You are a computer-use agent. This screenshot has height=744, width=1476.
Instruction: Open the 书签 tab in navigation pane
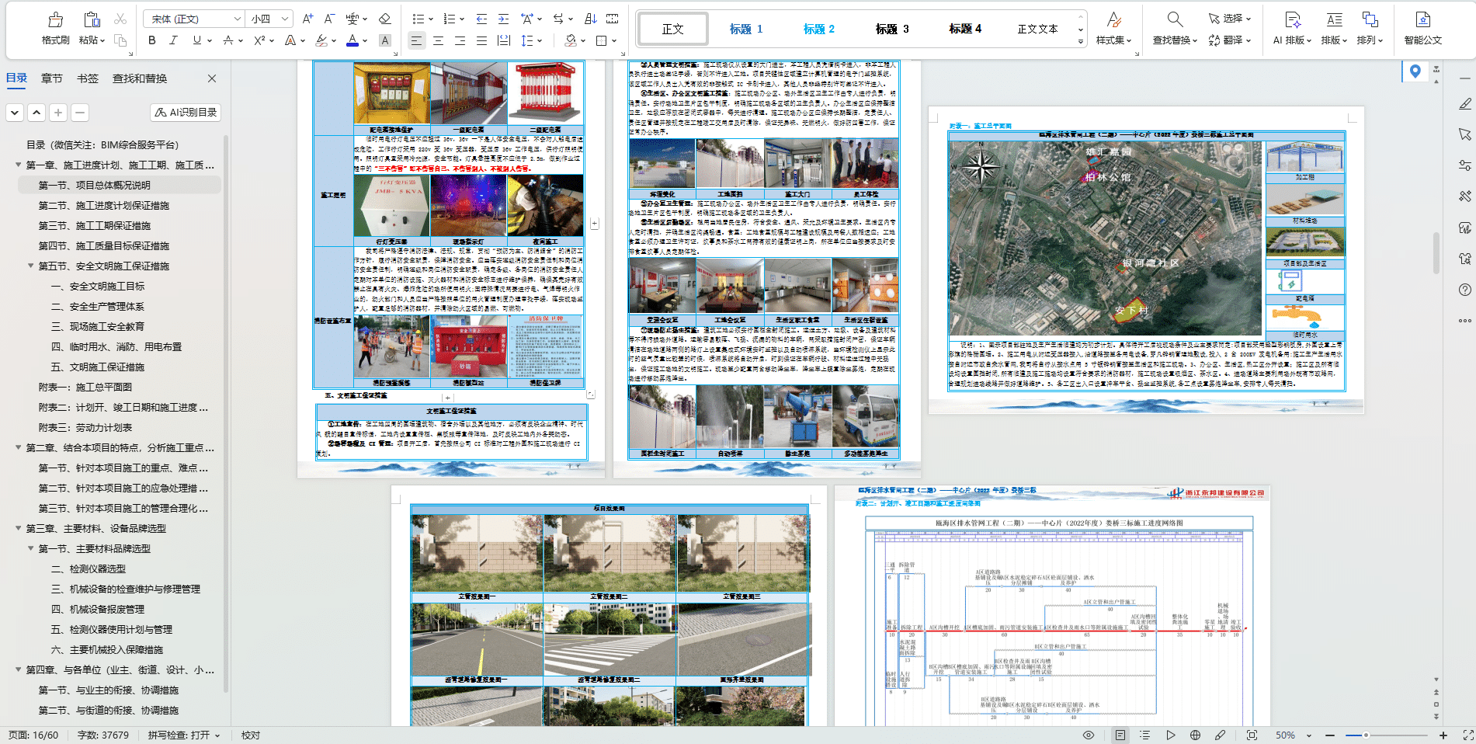click(x=88, y=78)
